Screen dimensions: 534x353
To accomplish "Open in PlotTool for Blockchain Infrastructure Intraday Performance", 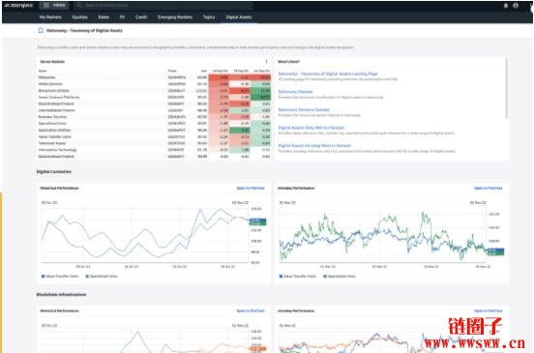I will click(488, 310).
